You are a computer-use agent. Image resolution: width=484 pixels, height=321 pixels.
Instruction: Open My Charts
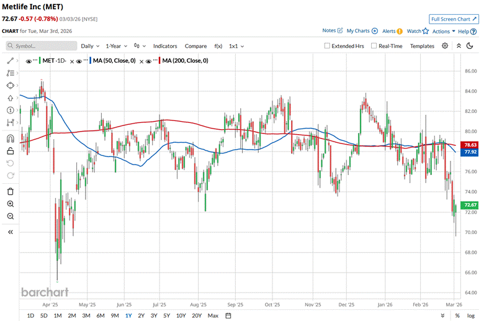(x=362, y=31)
